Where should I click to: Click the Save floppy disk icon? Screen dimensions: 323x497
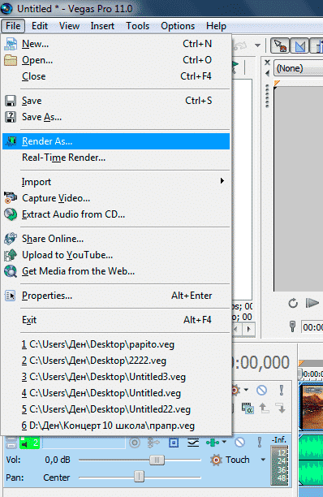point(11,101)
